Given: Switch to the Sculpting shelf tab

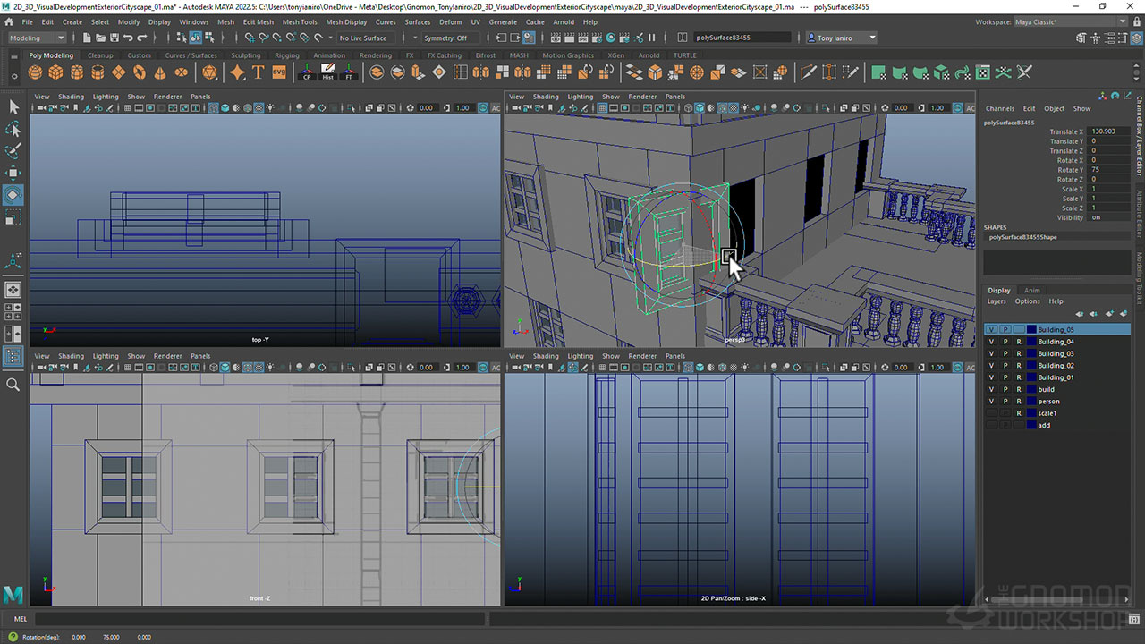Looking at the screenshot, I should tap(245, 55).
